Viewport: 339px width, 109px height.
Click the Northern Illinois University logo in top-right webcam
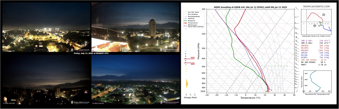click(x=169, y=50)
